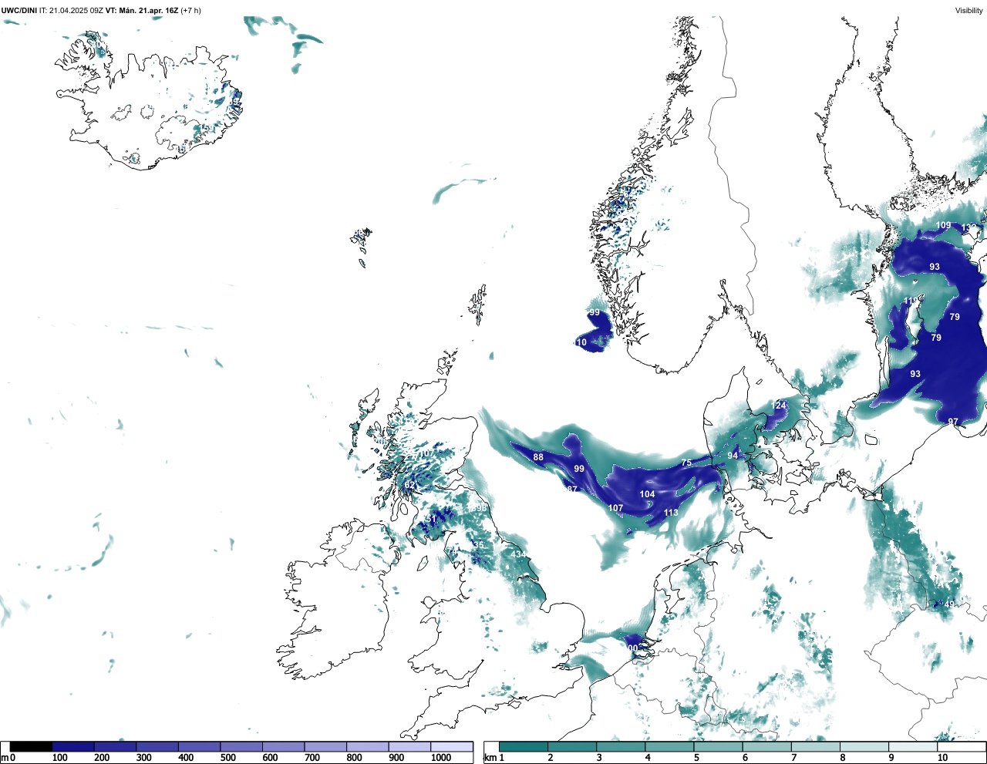Pick the 600–700 m legend swatch
This screenshot has height=764, width=987.
point(284,746)
